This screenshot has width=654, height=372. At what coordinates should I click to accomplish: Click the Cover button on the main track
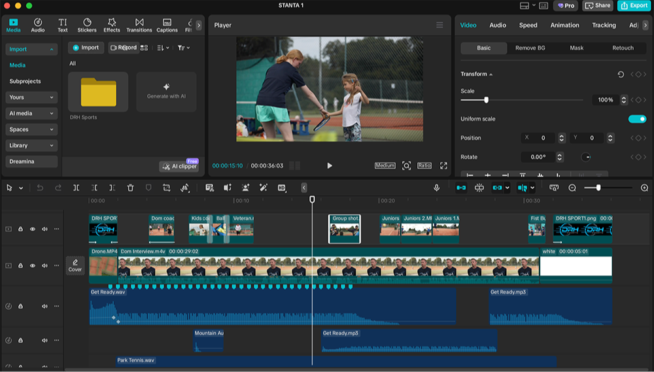point(75,265)
